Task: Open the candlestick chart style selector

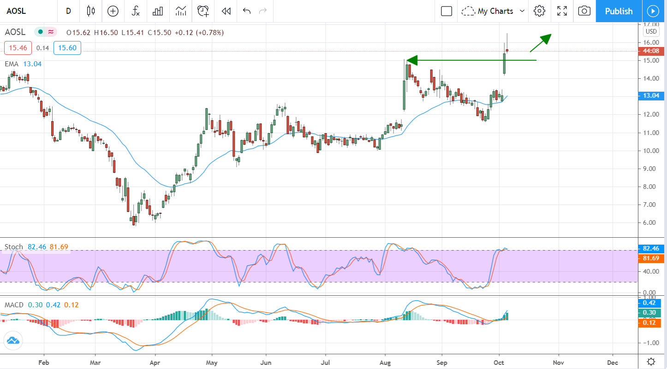Action: coord(90,11)
